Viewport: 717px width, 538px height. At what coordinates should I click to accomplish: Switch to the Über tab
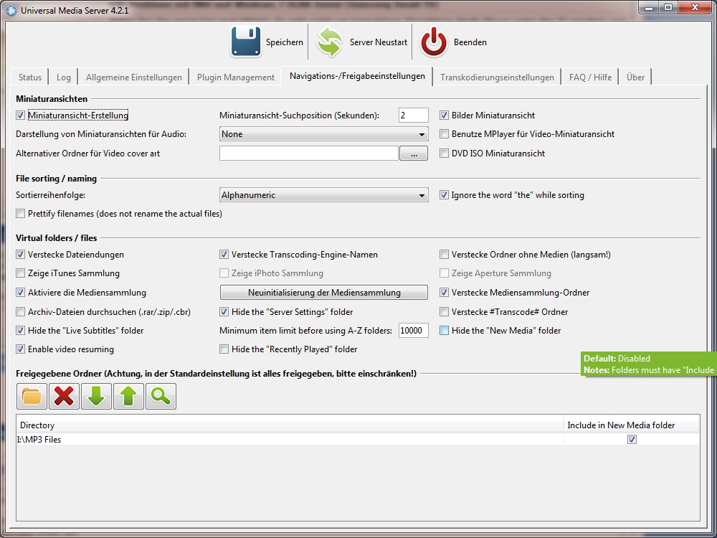point(635,77)
